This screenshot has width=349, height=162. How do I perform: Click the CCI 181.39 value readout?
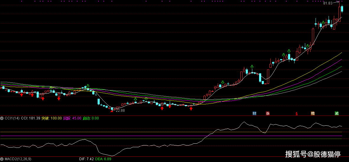coord(30,118)
